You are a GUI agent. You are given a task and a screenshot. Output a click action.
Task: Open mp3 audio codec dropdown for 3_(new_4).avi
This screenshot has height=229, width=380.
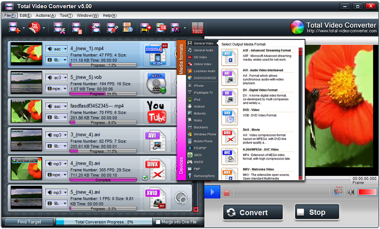point(56,135)
